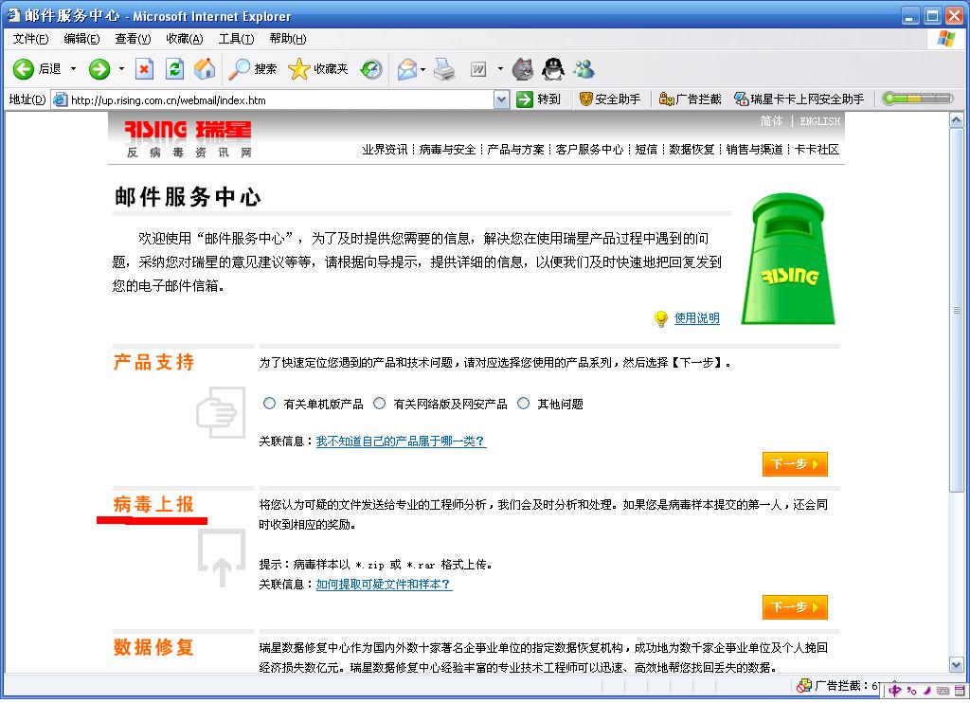Click the lightbulb icon beside 使用说明

tap(661, 318)
